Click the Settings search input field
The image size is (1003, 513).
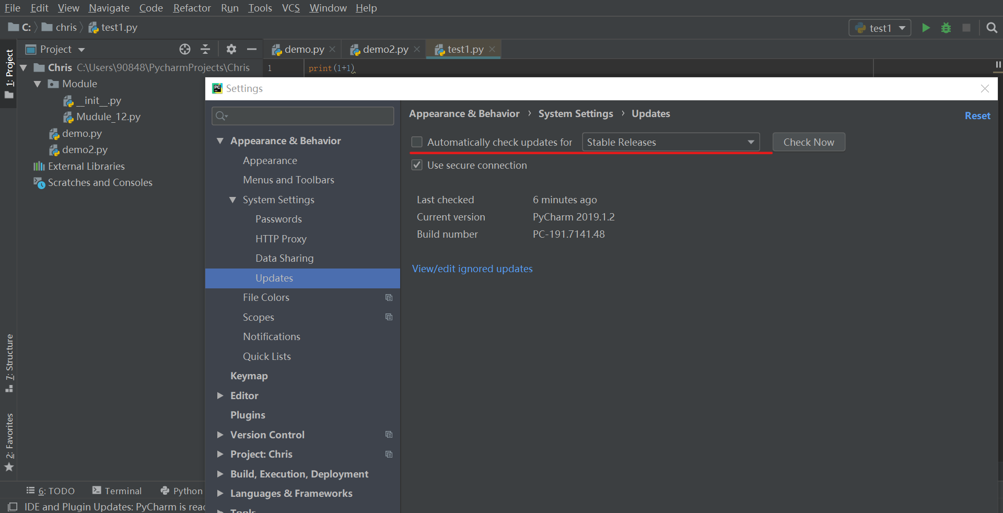point(302,116)
